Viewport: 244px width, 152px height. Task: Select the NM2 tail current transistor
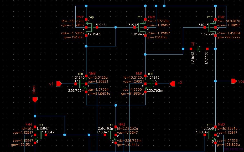click(112, 135)
